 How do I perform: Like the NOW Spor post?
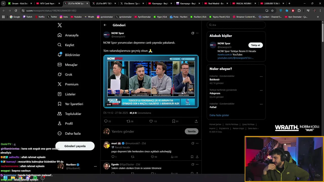click(151, 121)
